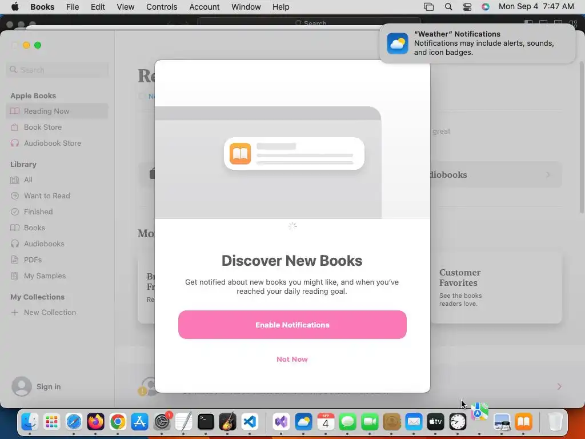Click the date and time in menu bar
Screen dimensions: 585x439
pyautogui.click(x=536, y=7)
